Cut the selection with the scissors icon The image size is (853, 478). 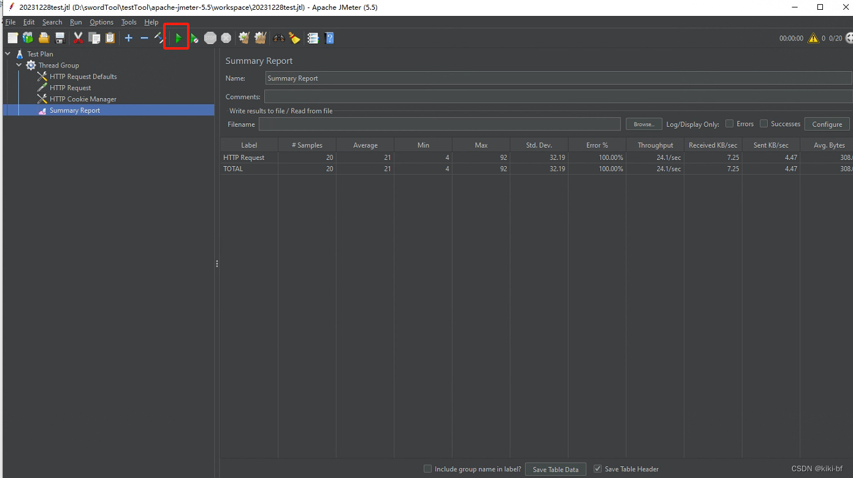[78, 38]
